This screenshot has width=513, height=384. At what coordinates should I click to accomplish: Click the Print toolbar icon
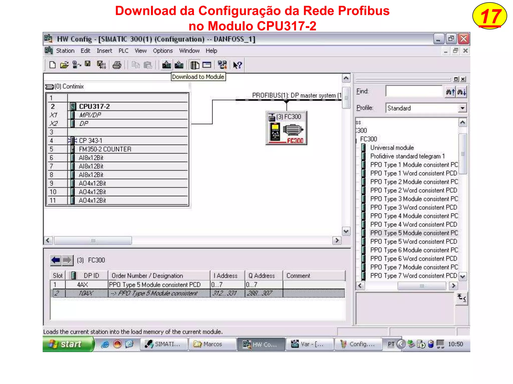pos(117,65)
